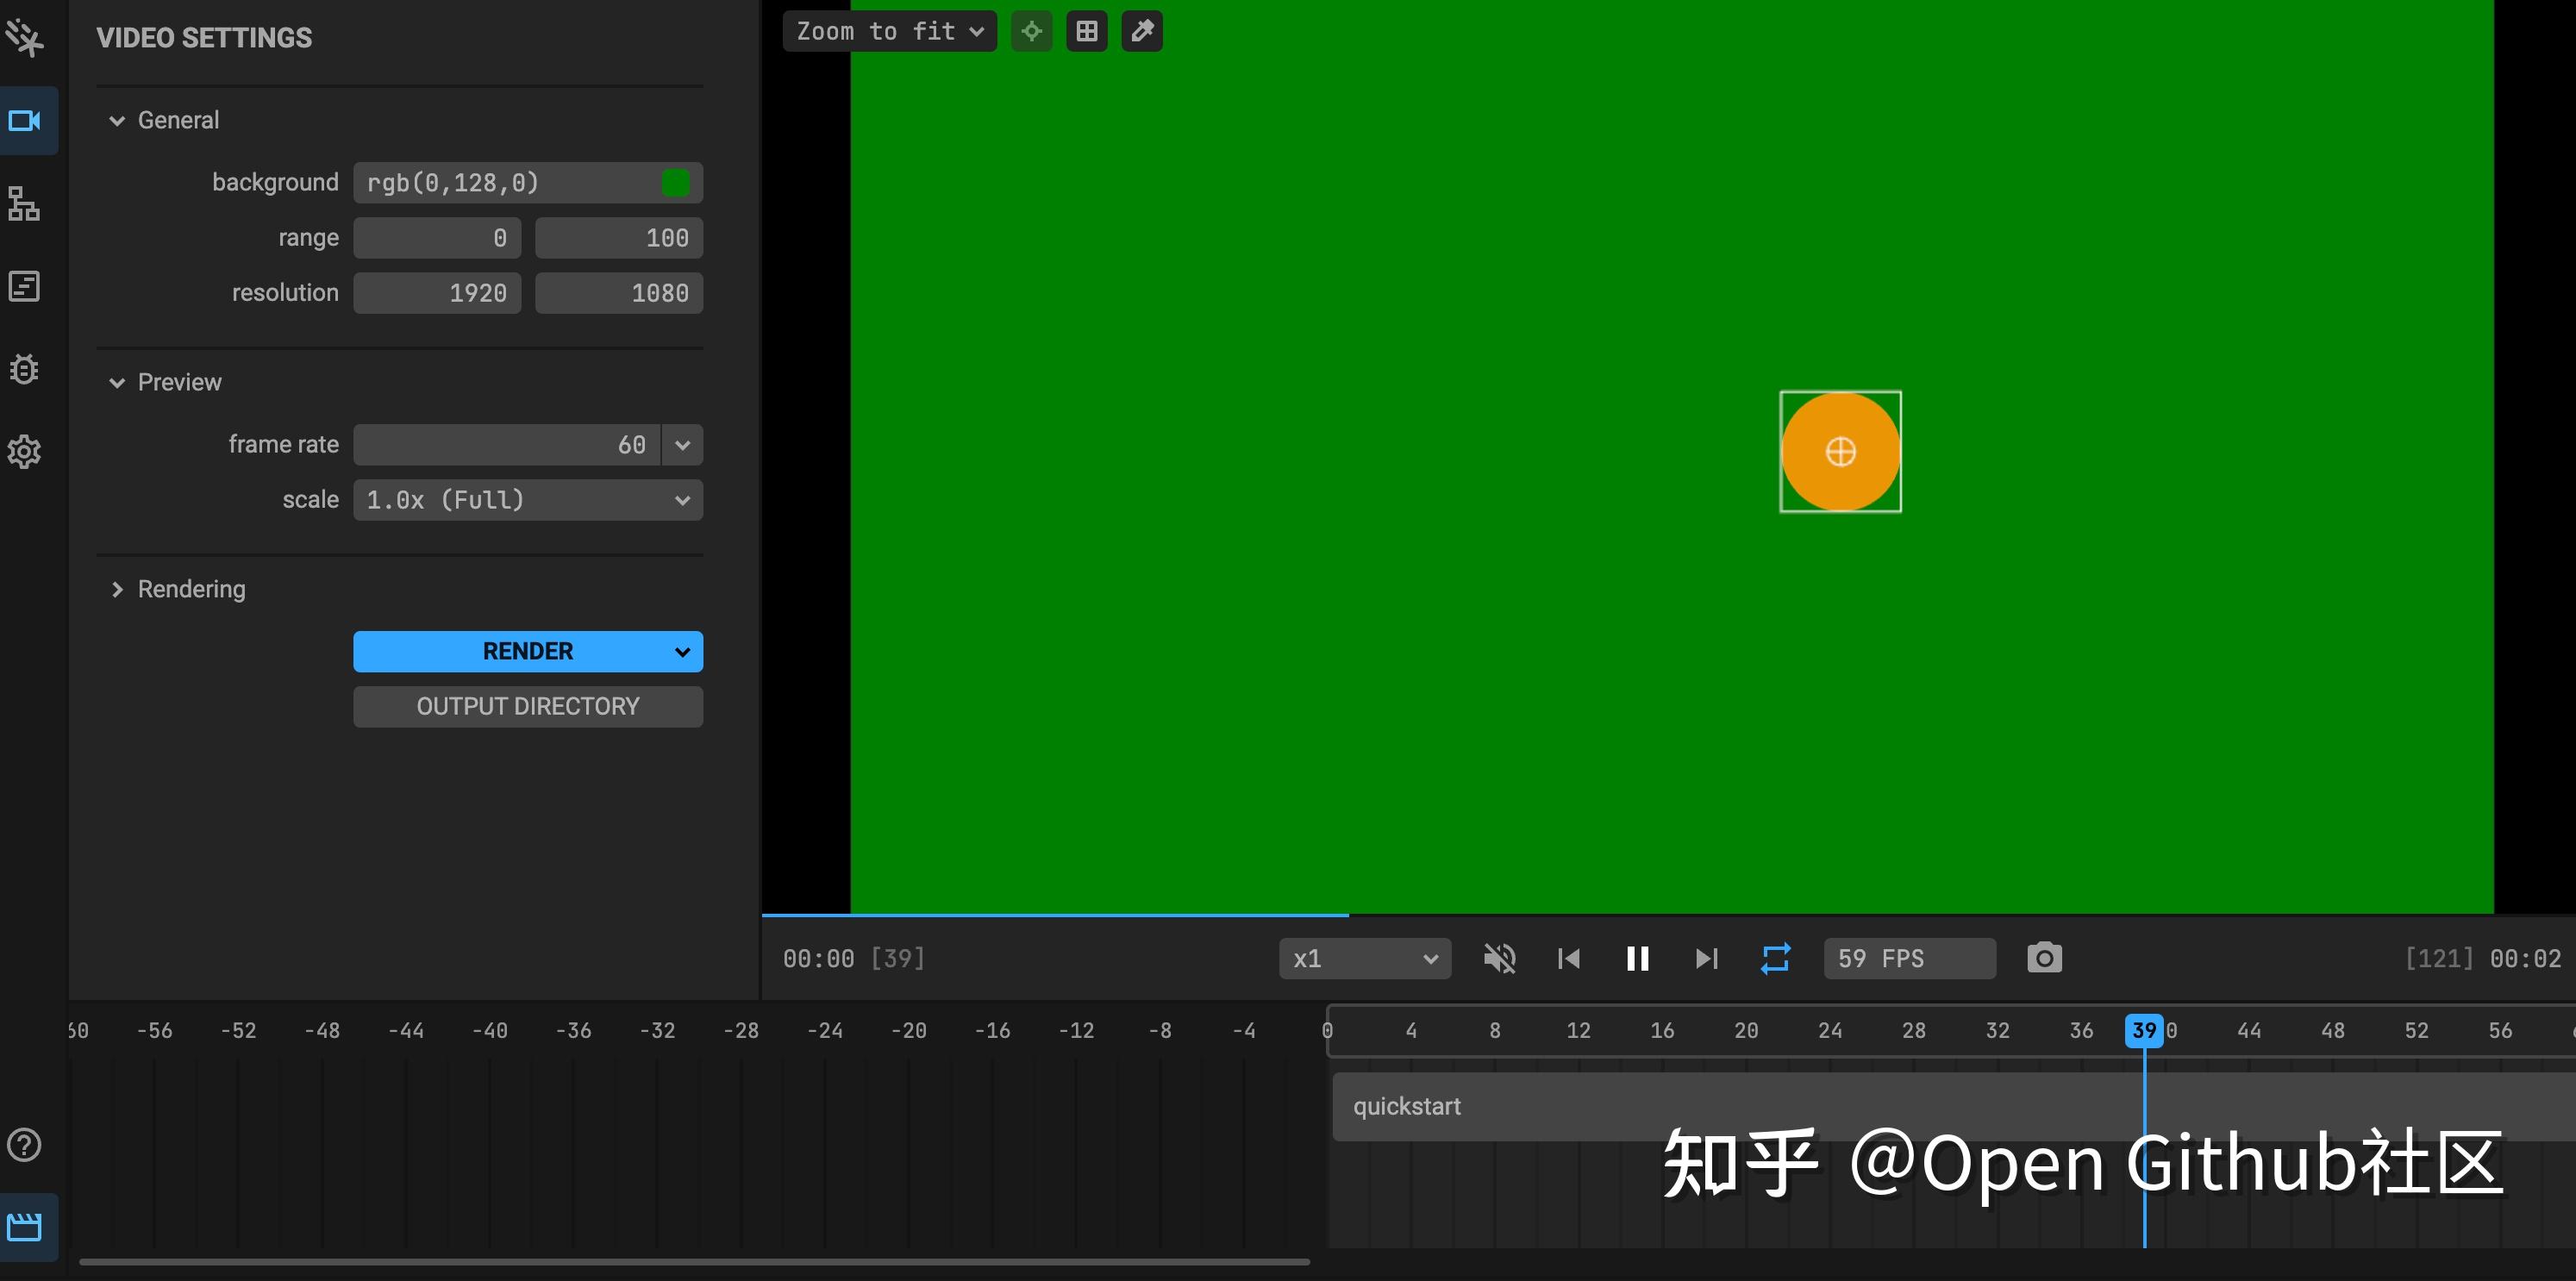
Task: Toggle the origin crosshair overlay
Action: (x=1031, y=31)
